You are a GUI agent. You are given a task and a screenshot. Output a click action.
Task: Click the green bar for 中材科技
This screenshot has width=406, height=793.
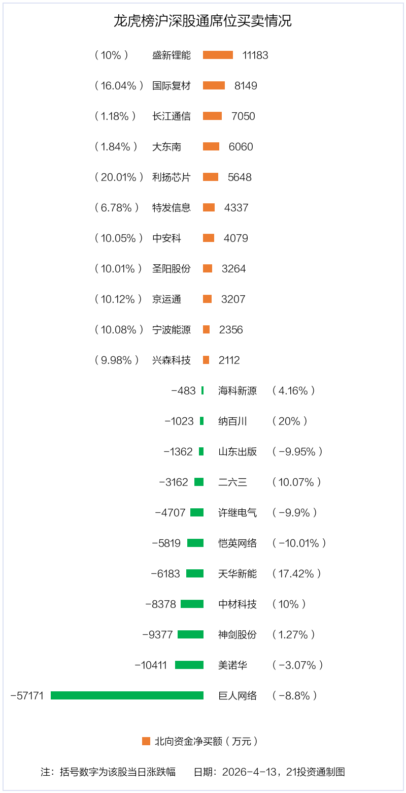192,604
